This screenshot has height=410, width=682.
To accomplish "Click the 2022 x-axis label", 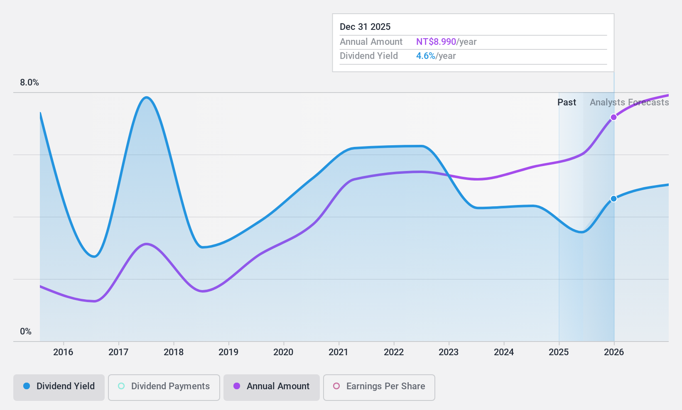I will pos(394,352).
